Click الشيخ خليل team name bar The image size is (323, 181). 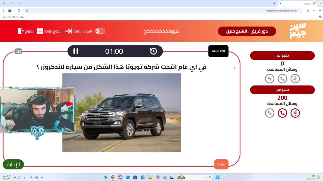click(282, 90)
